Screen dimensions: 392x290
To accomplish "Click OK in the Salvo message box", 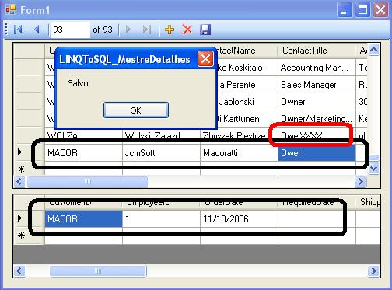I will [136, 110].
